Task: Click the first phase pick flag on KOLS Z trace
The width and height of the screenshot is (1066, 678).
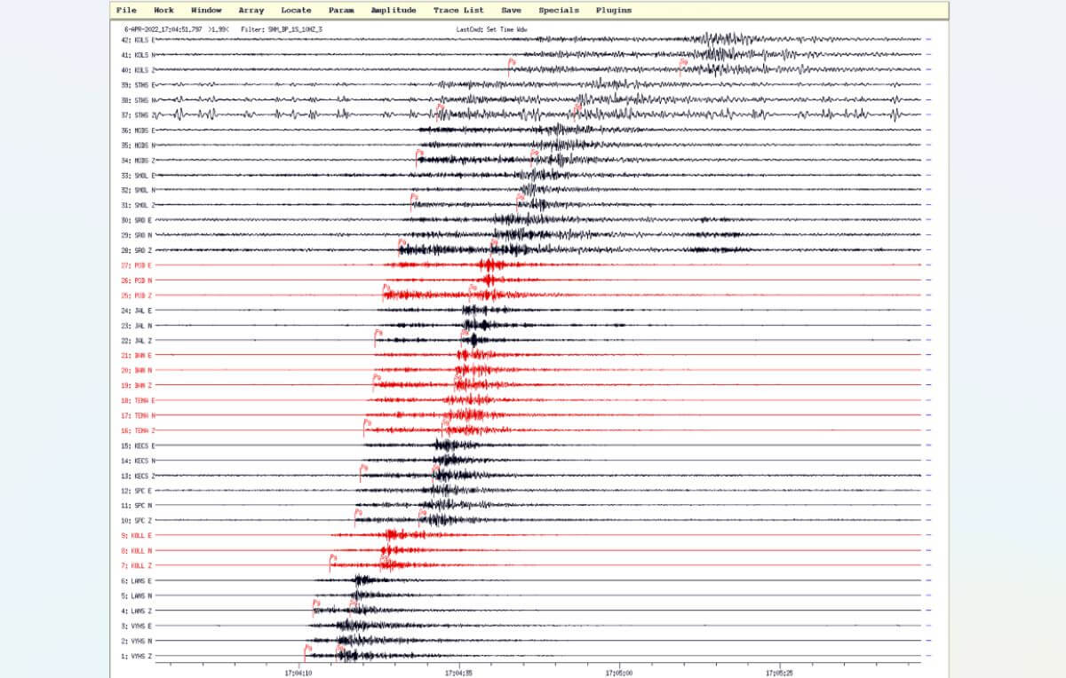Action: [512, 63]
